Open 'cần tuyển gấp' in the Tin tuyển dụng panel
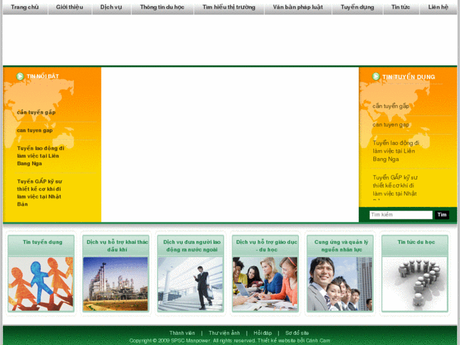 tap(391, 106)
